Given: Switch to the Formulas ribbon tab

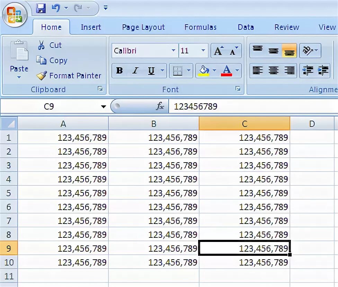Looking at the screenshot, I should tap(200, 27).
